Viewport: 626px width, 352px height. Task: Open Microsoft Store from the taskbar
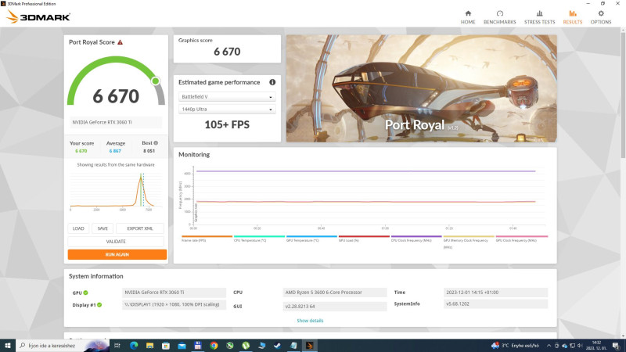pos(166,346)
